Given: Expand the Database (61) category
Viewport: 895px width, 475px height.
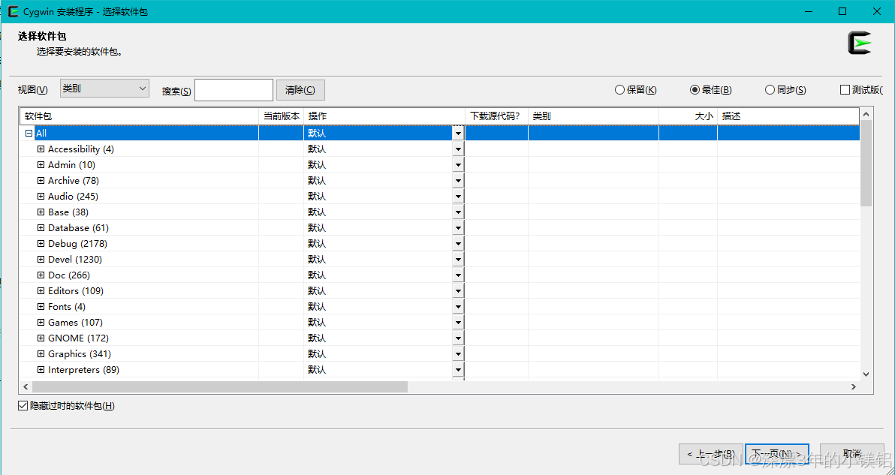Looking at the screenshot, I should pyautogui.click(x=41, y=228).
